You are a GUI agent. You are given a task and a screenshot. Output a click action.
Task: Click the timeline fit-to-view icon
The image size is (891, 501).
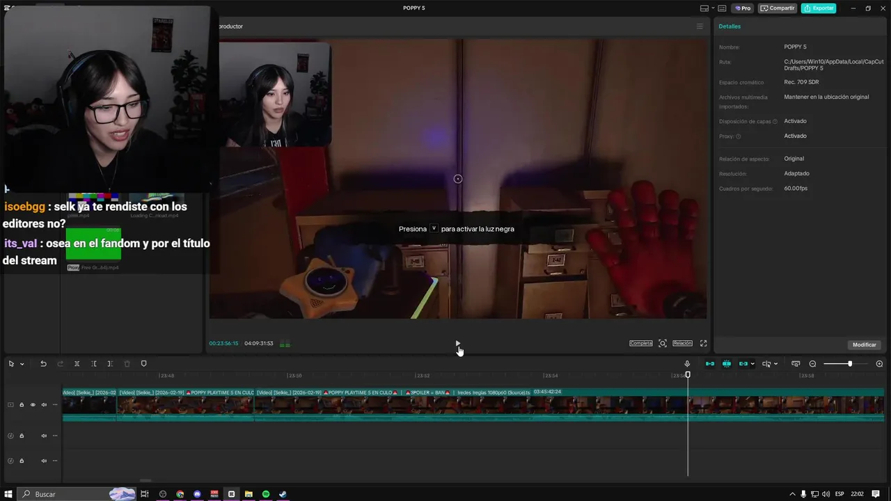coord(796,364)
